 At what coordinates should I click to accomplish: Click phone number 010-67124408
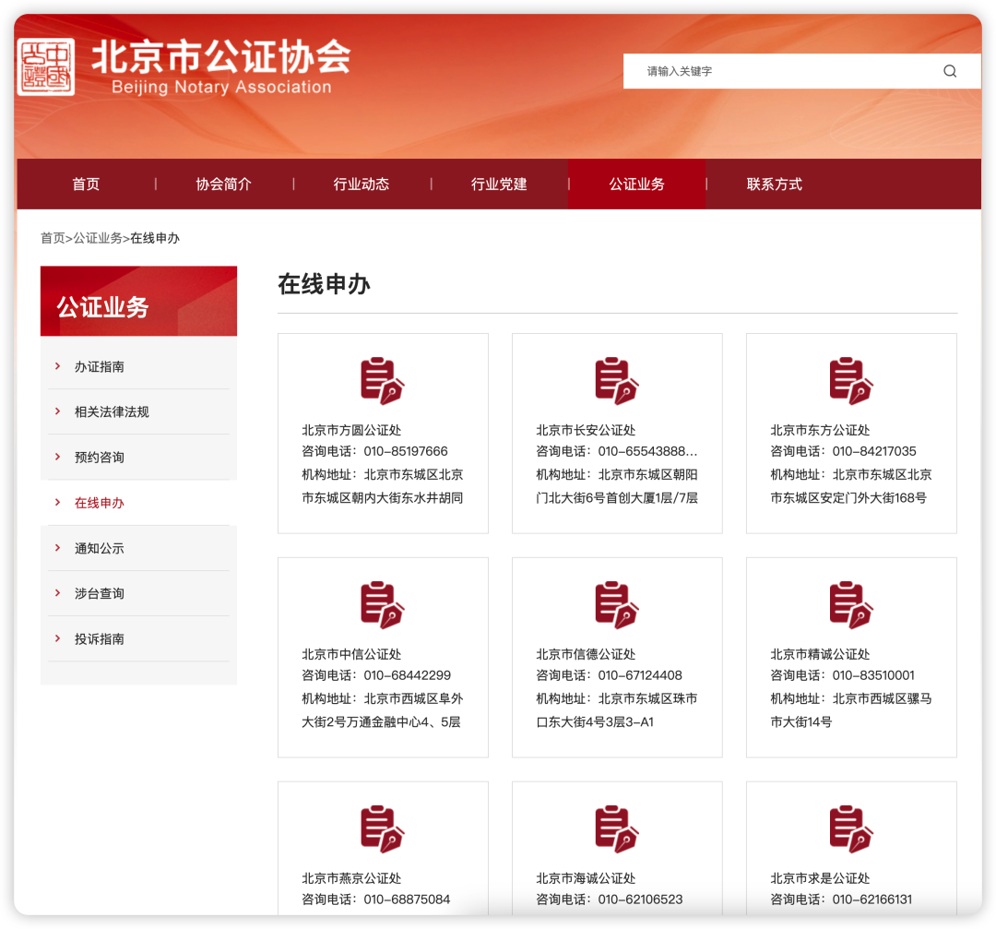[640, 674]
